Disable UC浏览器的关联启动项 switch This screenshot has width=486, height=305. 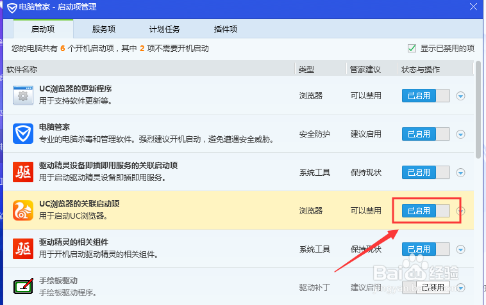426,211
